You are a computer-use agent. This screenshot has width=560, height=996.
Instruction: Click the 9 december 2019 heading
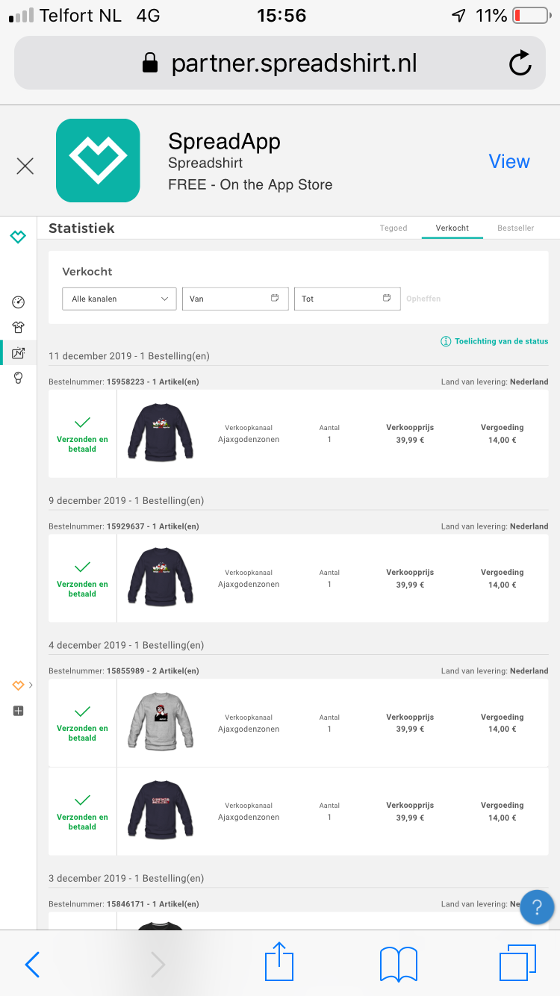tap(126, 500)
